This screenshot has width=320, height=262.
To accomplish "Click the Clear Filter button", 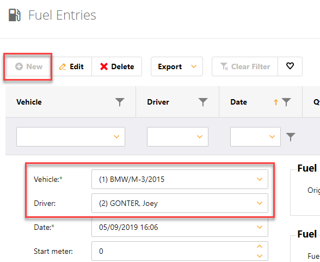I will (245, 66).
